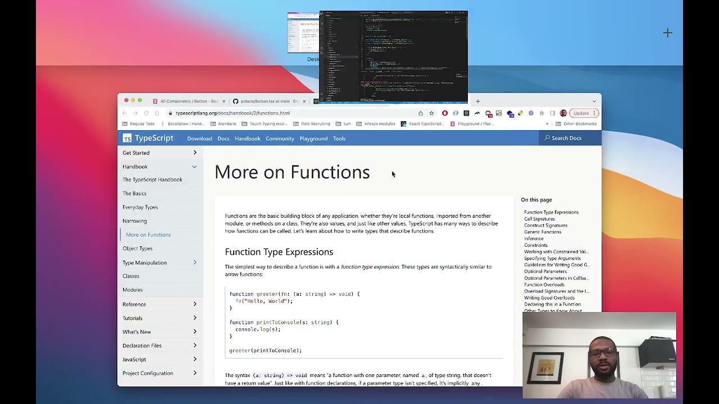Jump to Optional Parameters in page outline

click(x=545, y=272)
